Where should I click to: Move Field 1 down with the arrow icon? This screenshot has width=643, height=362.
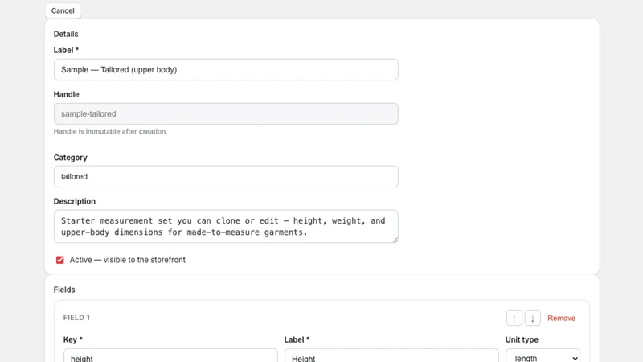tap(533, 318)
